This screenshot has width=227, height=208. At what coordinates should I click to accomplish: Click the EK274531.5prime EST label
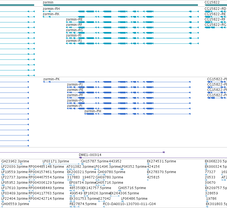coord(161,161)
